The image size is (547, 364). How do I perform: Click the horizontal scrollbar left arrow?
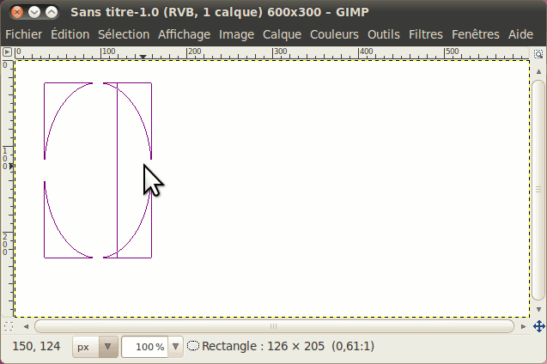click(24, 326)
